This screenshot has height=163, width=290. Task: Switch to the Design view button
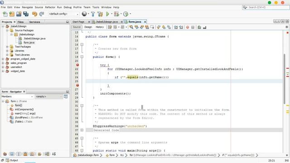(88, 27)
